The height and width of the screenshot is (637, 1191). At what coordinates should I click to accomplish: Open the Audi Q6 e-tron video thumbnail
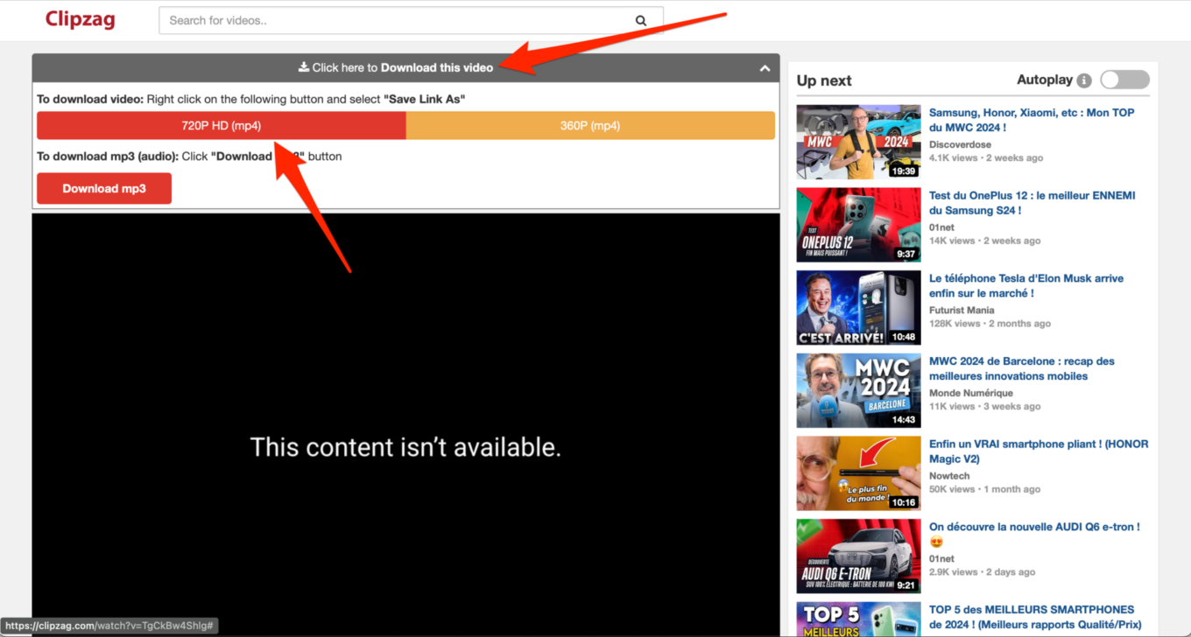point(858,556)
